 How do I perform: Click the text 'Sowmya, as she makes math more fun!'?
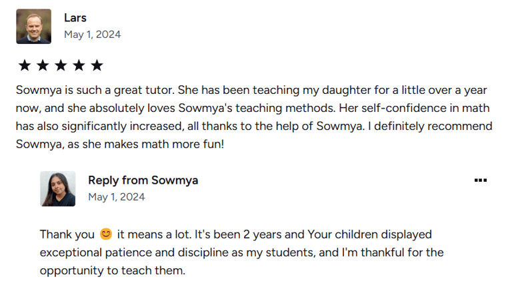pos(120,144)
